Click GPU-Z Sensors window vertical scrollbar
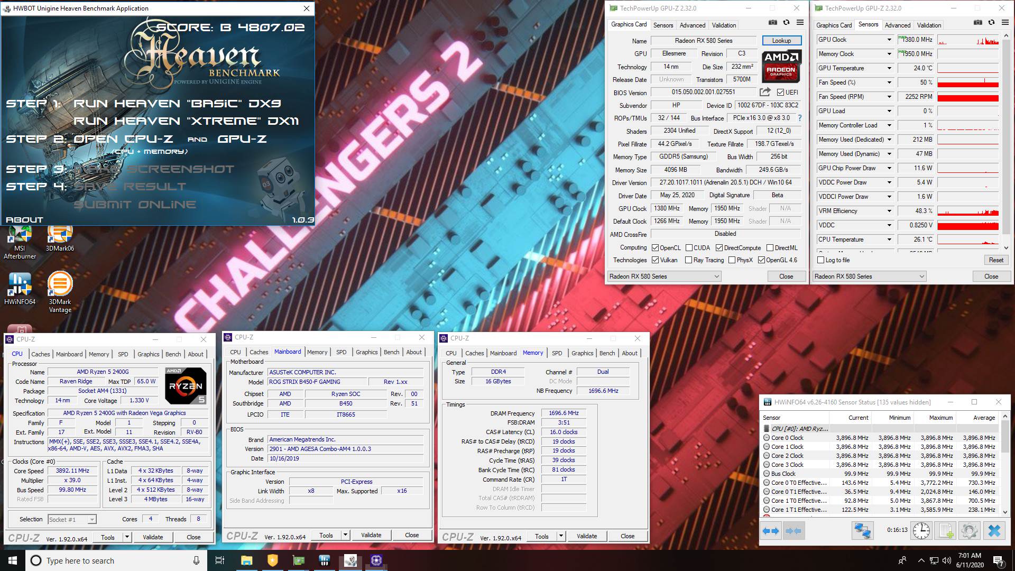The height and width of the screenshot is (571, 1015). coord(1006,143)
